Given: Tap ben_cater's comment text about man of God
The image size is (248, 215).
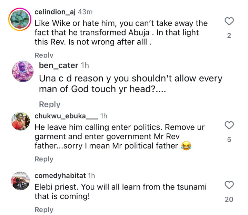Looking at the screenshot, I should (x=131, y=84).
